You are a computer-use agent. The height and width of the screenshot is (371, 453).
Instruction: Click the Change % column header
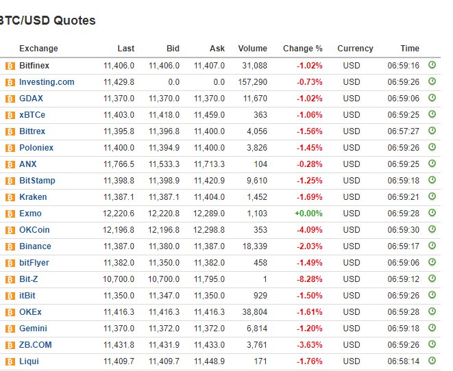coord(303,49)
